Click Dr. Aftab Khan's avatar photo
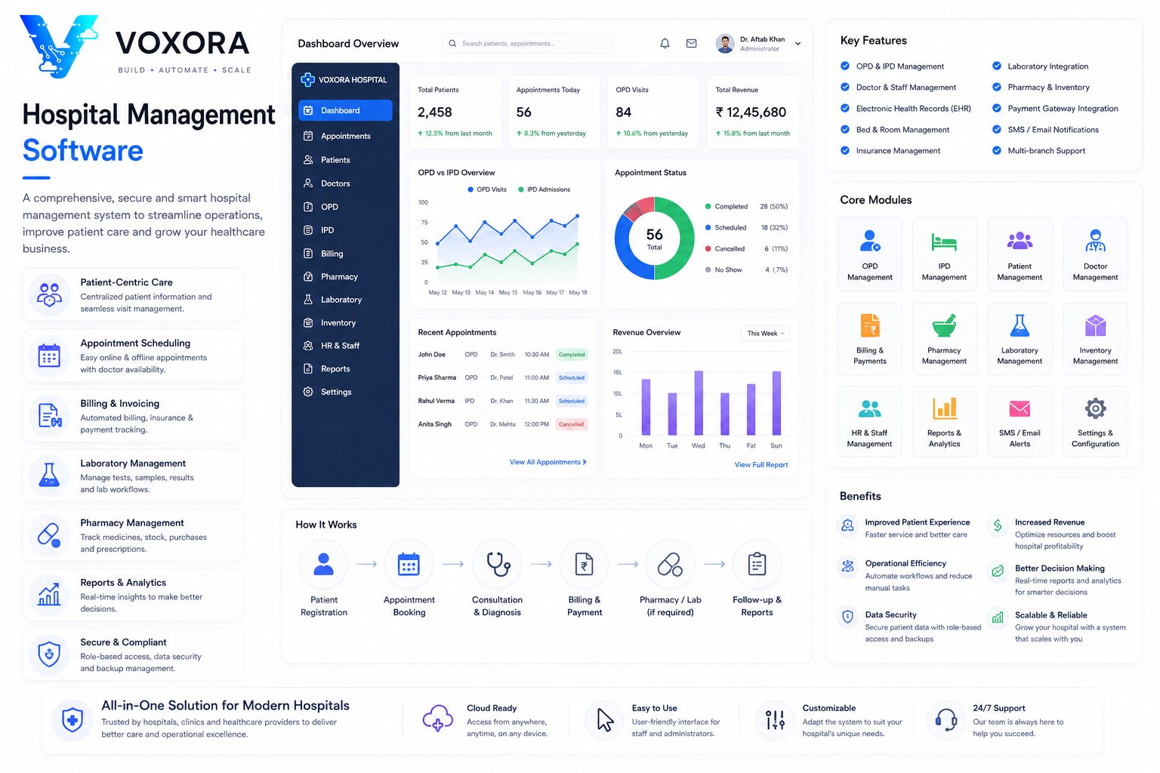Viewport: 1160px width, 773px height. tap(725, 44)
